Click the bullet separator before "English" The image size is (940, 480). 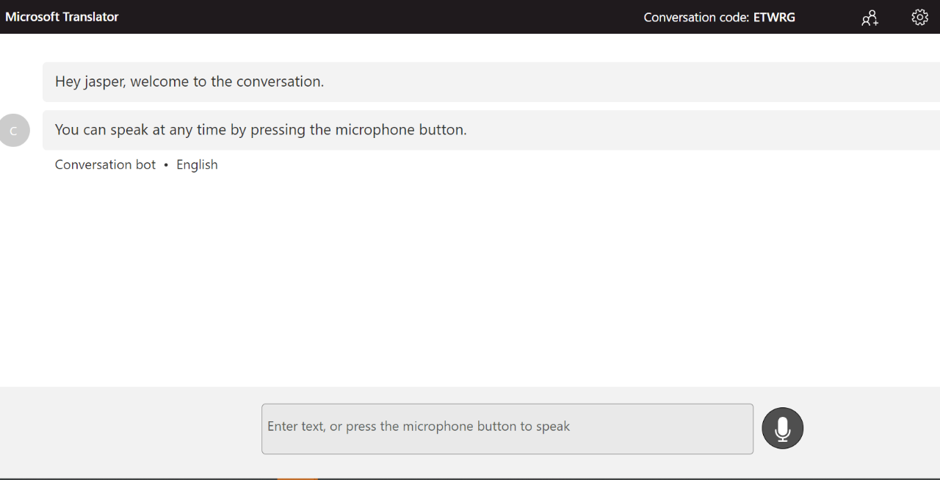click(166, 165)
